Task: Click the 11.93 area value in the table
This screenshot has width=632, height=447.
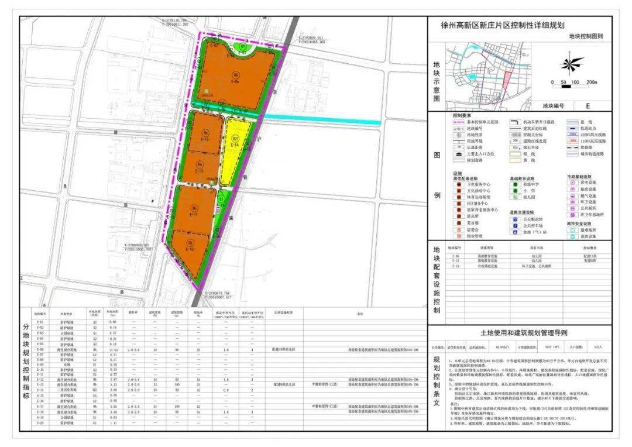Action: click(112, 350)
